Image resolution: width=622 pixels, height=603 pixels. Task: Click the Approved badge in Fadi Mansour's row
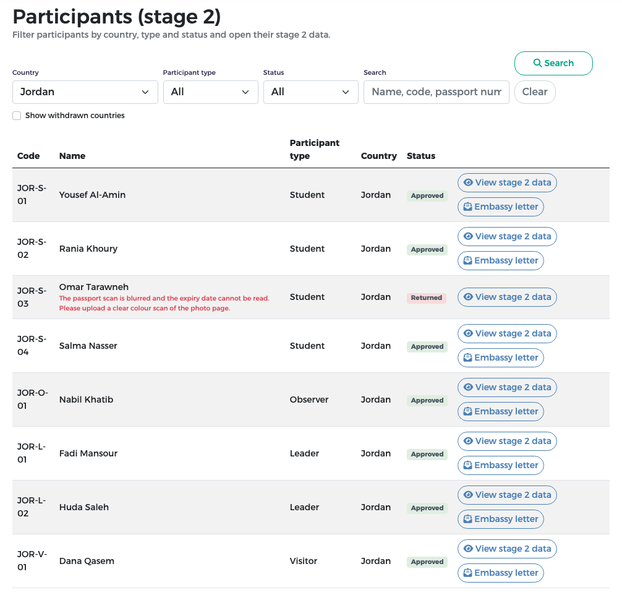(x=427, y=454)
